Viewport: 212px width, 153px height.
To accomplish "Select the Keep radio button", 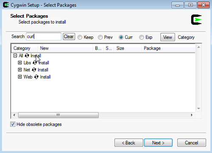I will 80,37.
